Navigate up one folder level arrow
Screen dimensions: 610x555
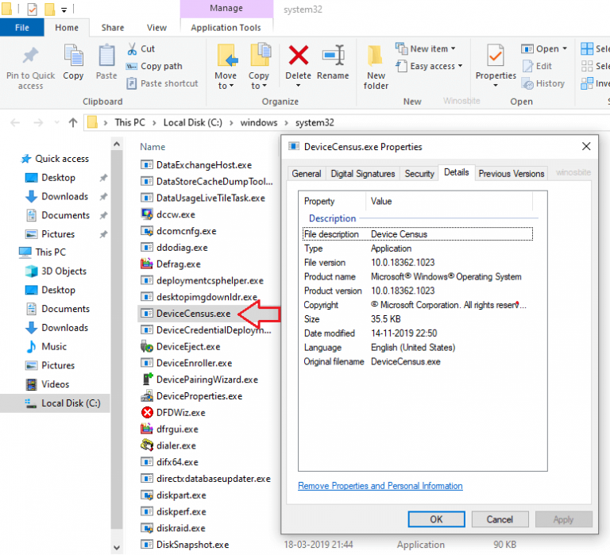tap(73, 122)
